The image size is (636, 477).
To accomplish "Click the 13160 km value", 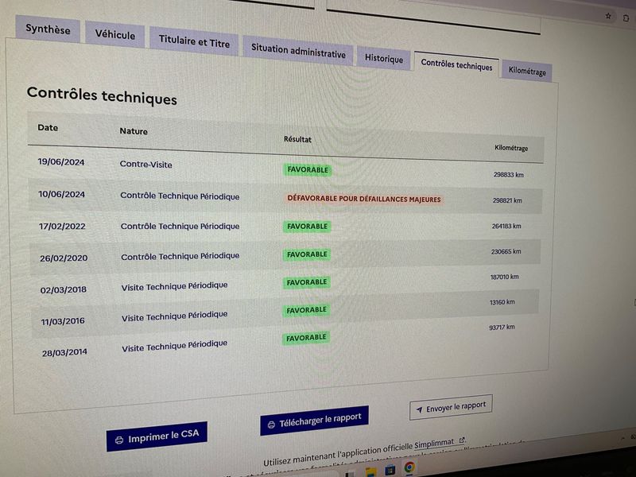I will coord(502,302).
